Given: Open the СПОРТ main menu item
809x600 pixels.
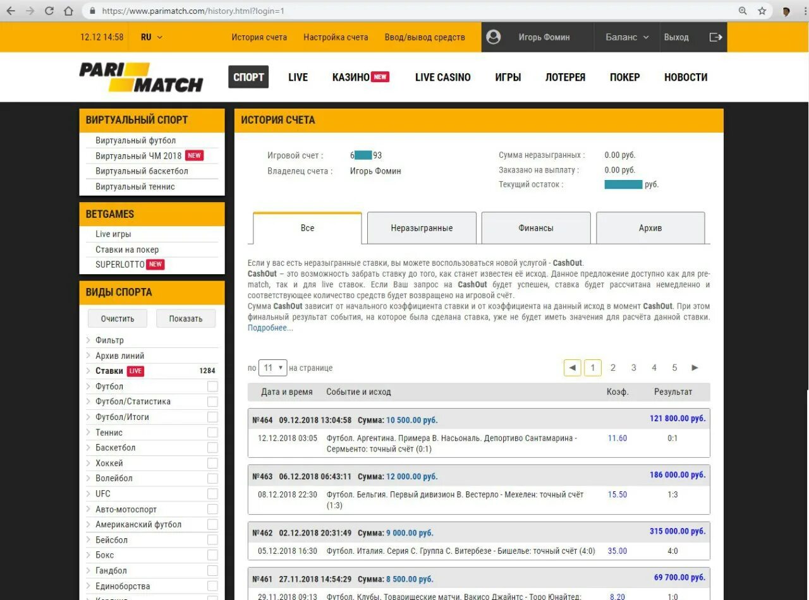Looking at the screenshot, I should tap(248, 77).
